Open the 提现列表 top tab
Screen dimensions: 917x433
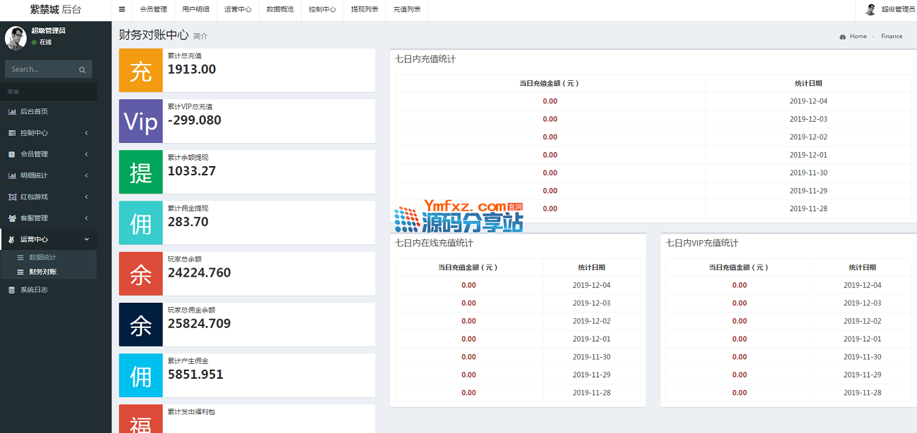coord(365,10)
